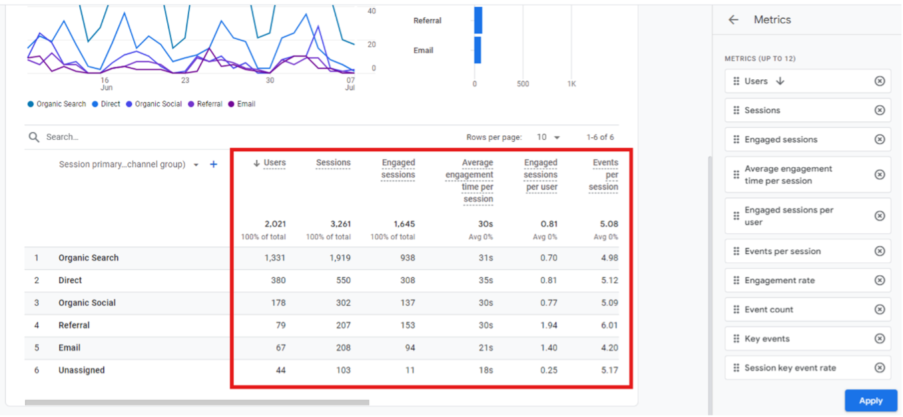903x417 pixels.
Task: Click Referral engaged sessions per user 1.94
Action: pos(549,326)
